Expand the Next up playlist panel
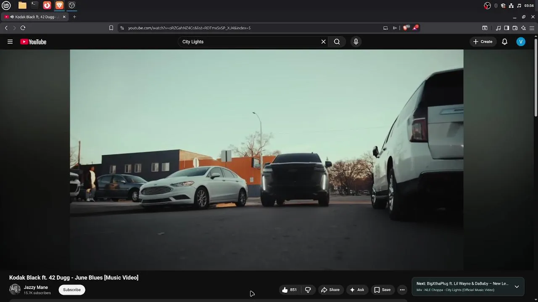Screen dimensions: 538x302 tap(517, 287)
